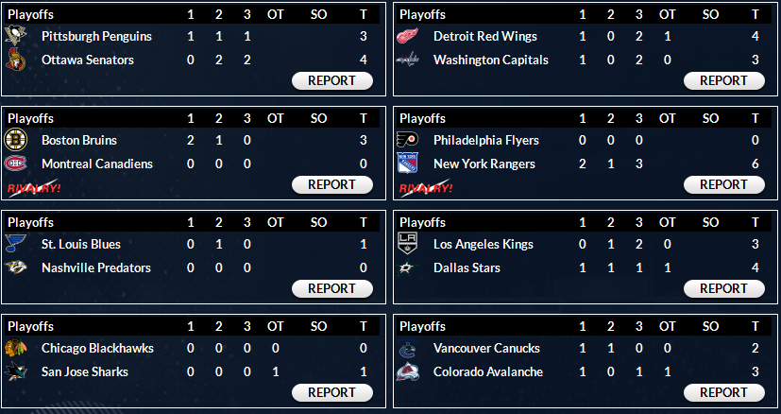781x414 pixels.
Task: Open report for Red Wings vs Capitals
Action: [723, 80]
